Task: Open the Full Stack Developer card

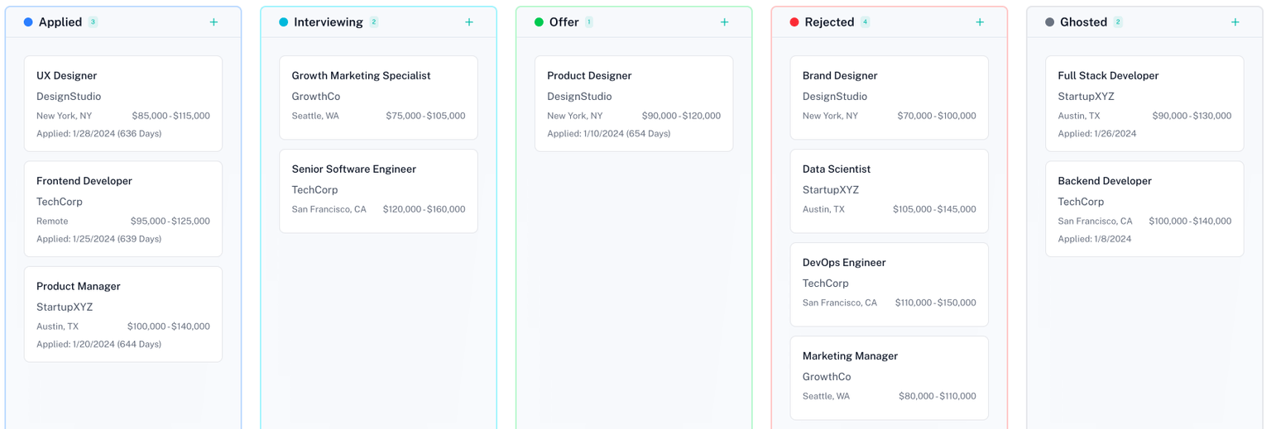Action: click(1144, 103)
